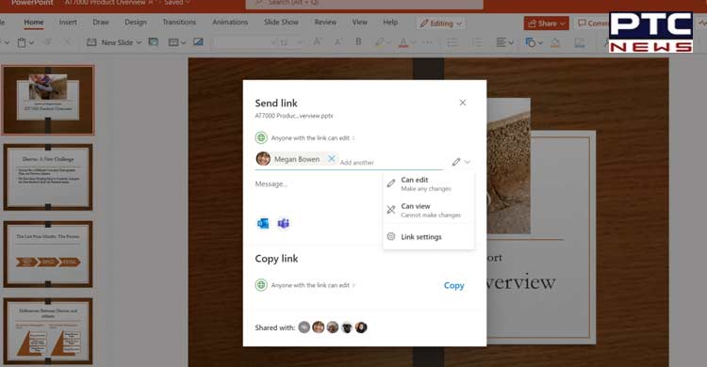Click the text alignment icon
This screenshot has width=707, height=367.
(501, 42)
